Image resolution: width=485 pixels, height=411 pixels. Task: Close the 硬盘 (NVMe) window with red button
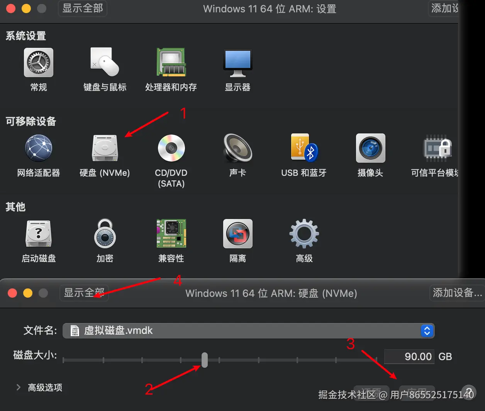pyautogui.click(x=12, y=293)
